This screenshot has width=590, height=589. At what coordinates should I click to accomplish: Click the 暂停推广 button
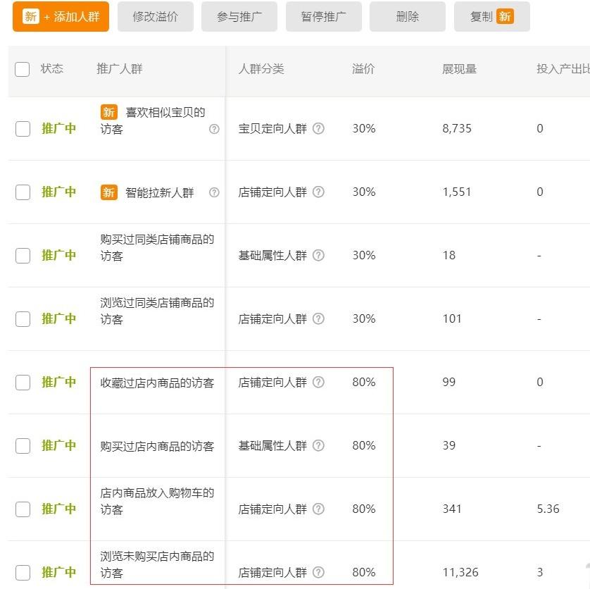323,16
